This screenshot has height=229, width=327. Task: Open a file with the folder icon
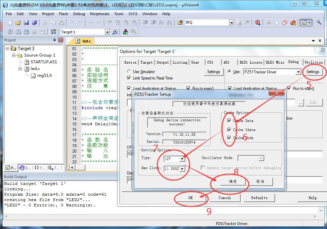tap(18, 22)
